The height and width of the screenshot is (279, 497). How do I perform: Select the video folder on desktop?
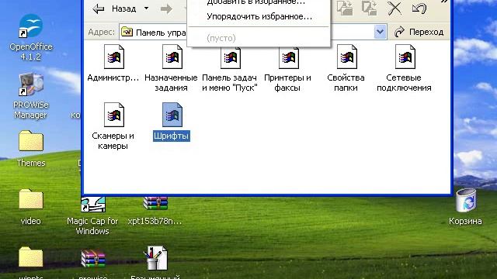click(x=31, y=207)
